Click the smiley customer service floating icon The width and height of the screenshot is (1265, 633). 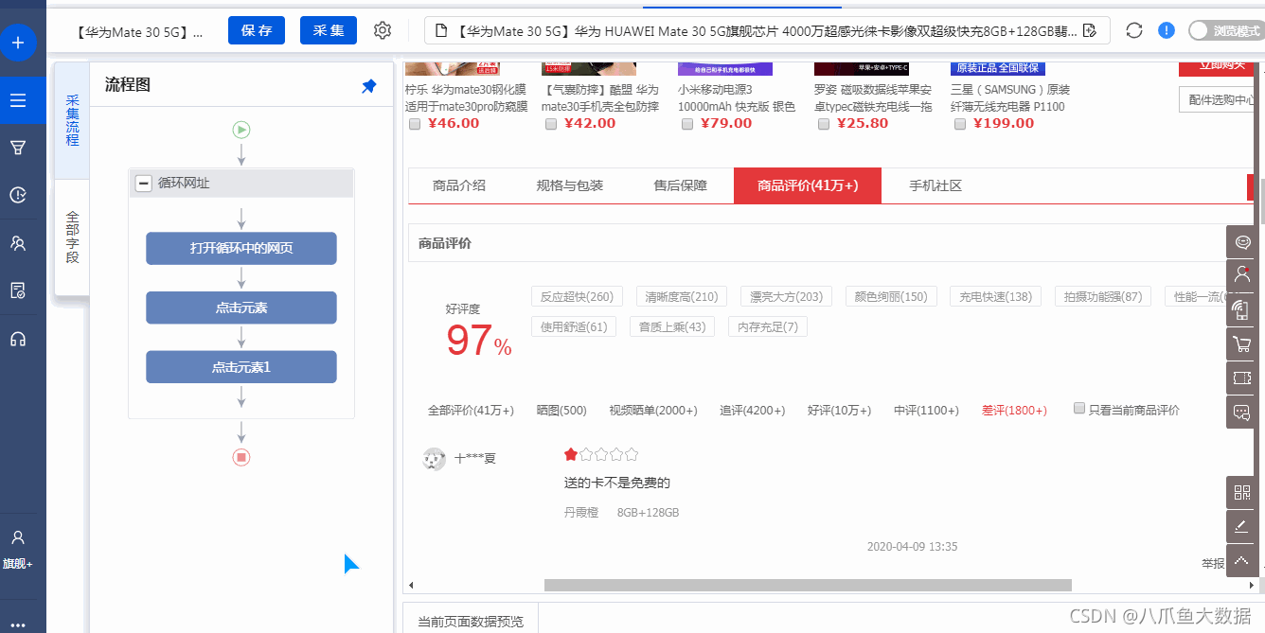(1241, 241)
